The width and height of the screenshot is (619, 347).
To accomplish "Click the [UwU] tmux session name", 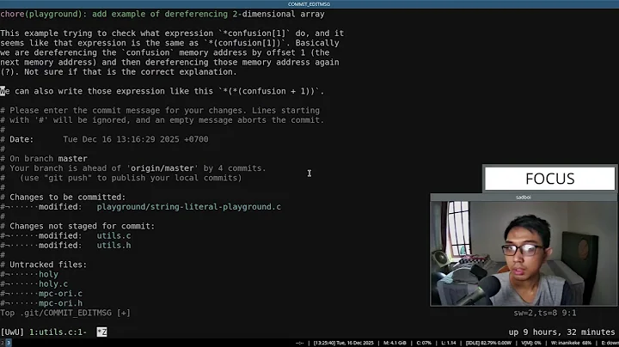I will pos(12,332).
